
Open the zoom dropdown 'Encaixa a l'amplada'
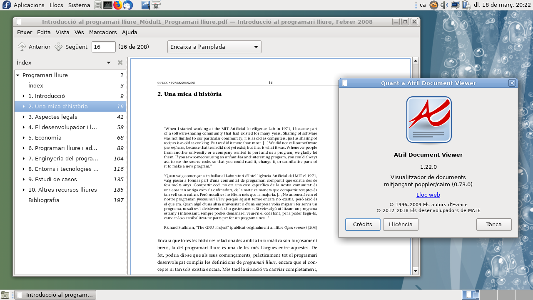pos(214,47)
